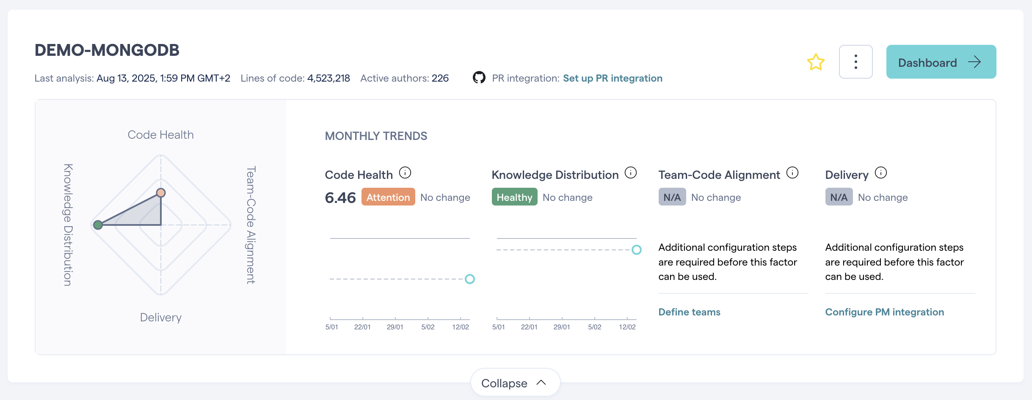The width and height of the screenshot is (1032, 400).
Task: Click the arrow inside the Dashboard button
Action: [976, 62]
